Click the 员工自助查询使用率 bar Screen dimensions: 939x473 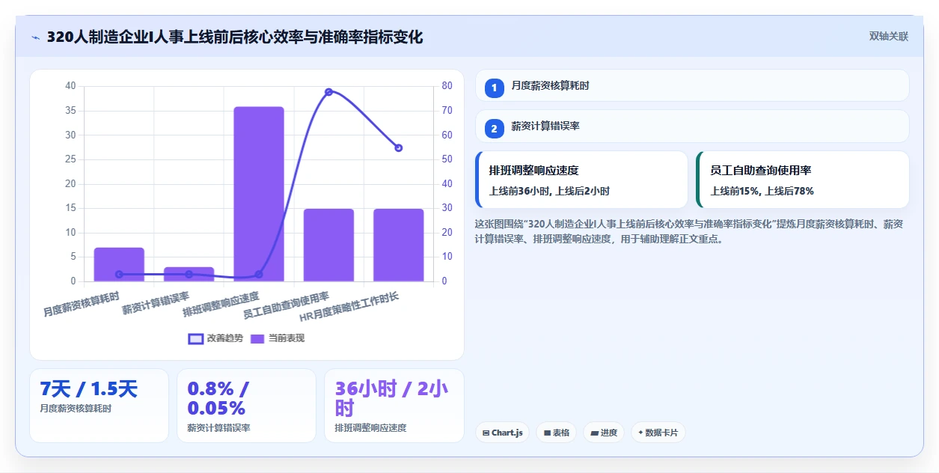click(x=328, y=245)
